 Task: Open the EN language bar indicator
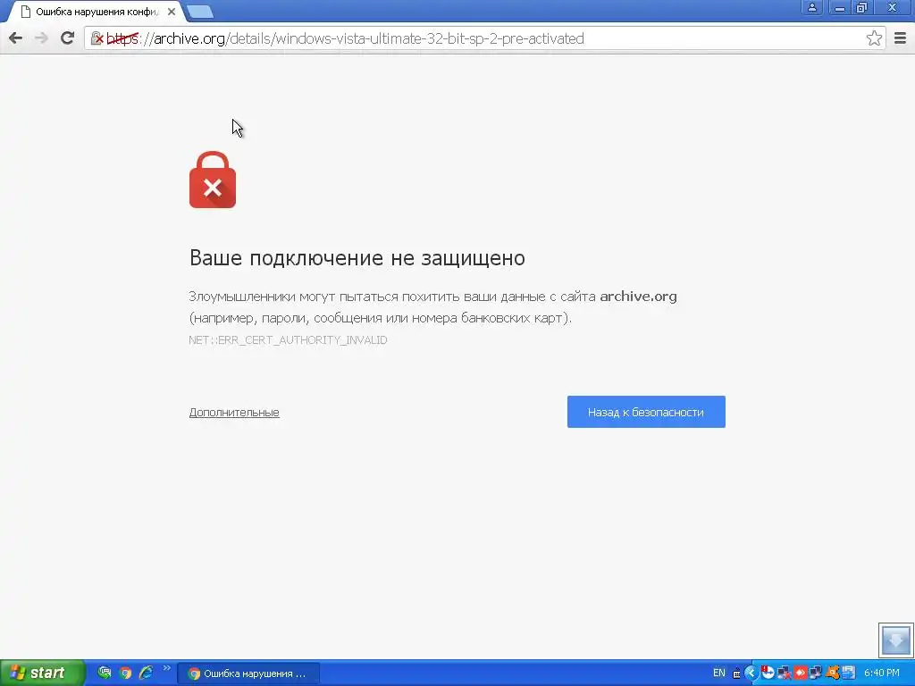pos(719,673)
